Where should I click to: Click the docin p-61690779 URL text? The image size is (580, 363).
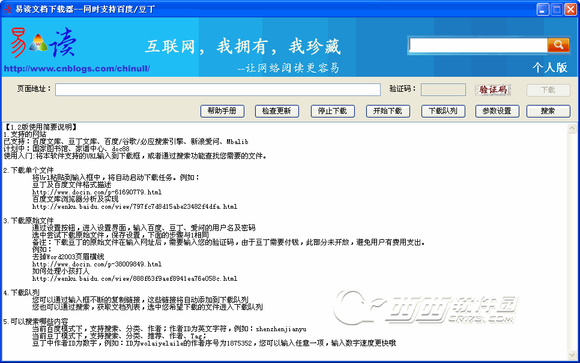point(97,192)
